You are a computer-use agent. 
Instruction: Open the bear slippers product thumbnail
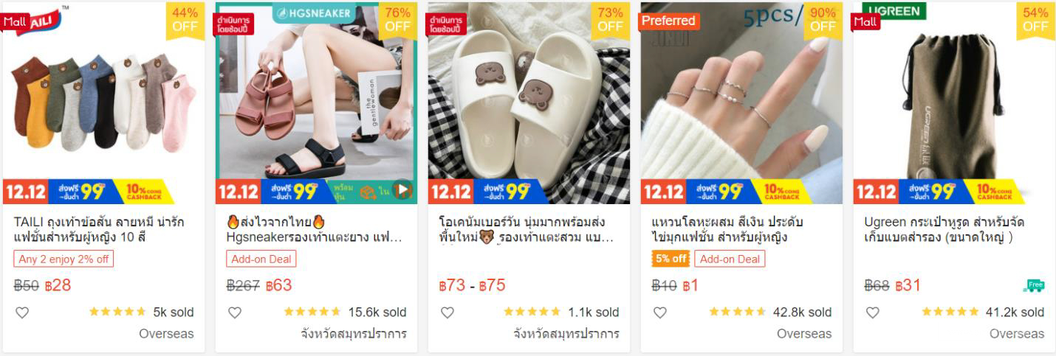[529, 103]
